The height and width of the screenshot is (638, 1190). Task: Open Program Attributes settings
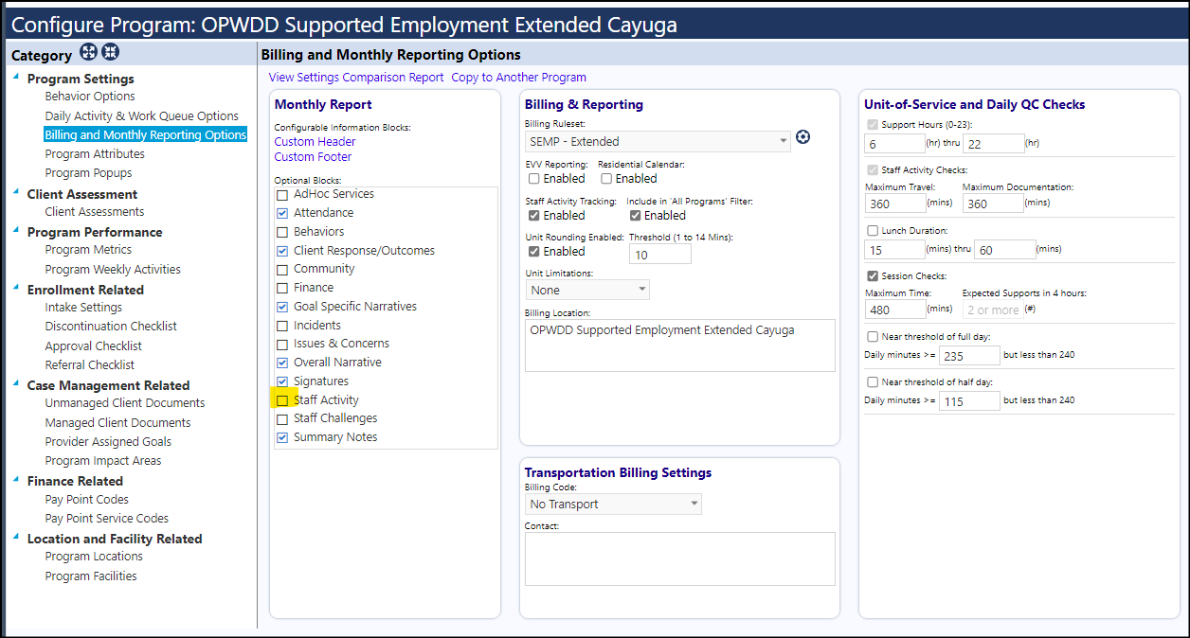coord(95,154)
